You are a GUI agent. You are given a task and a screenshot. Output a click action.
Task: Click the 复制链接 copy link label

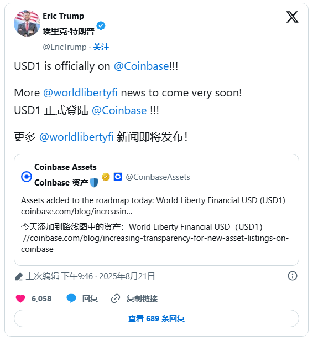[142, 298]
